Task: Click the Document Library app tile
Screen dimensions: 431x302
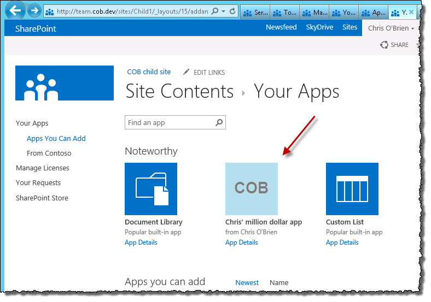Action: click(x=151, y=189)
